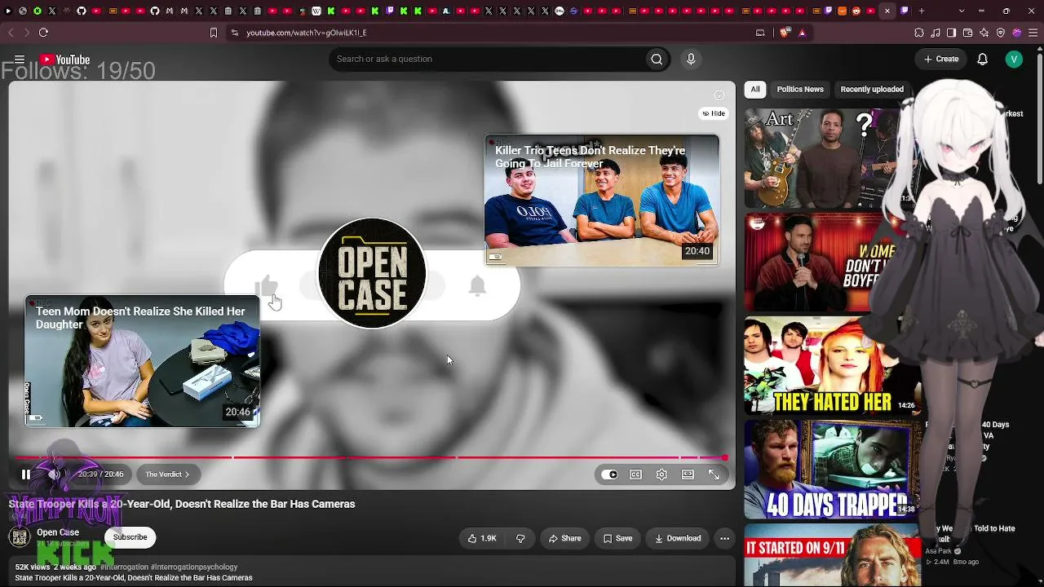Click the search magnifier button

657,59
